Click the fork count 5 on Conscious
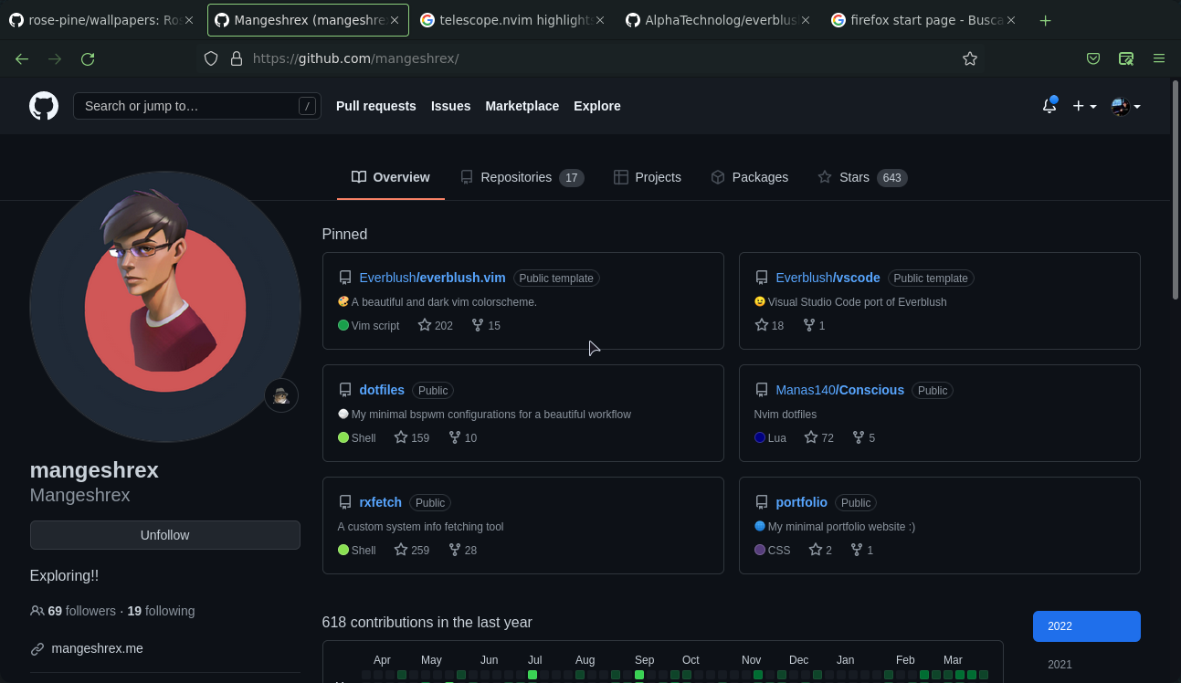 (864, 437)
